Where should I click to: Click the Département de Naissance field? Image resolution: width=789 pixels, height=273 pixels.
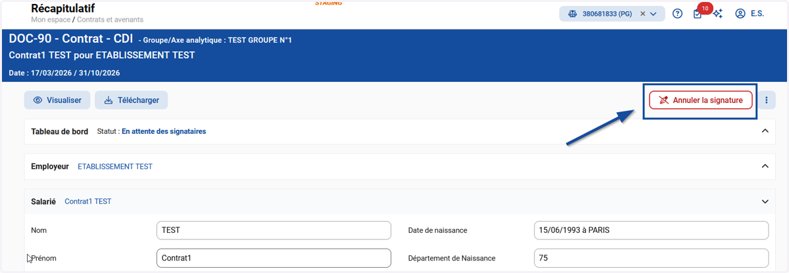coord(651,258)
